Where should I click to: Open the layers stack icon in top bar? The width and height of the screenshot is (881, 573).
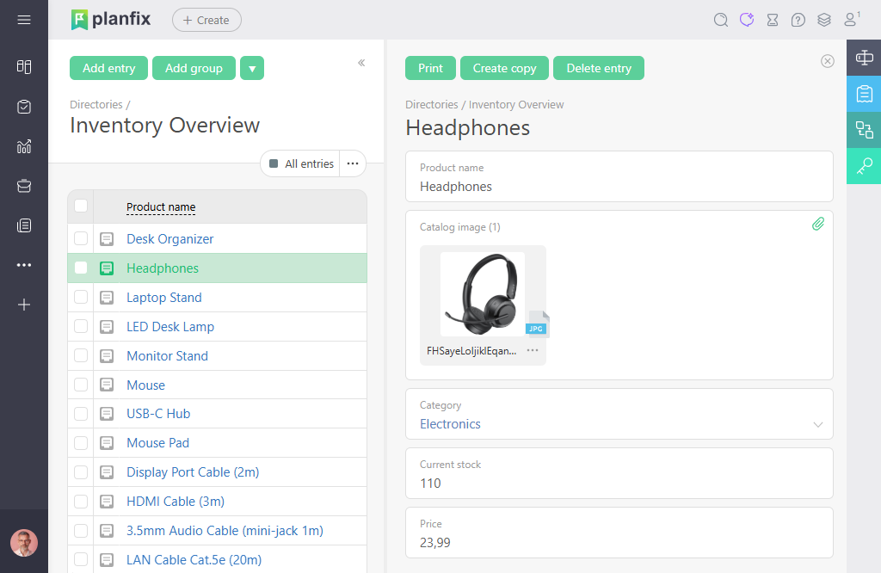pos(823,21)
